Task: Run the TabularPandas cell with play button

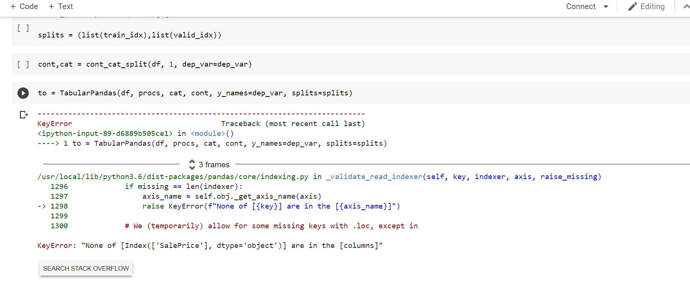Action: (x=23, y=93)
